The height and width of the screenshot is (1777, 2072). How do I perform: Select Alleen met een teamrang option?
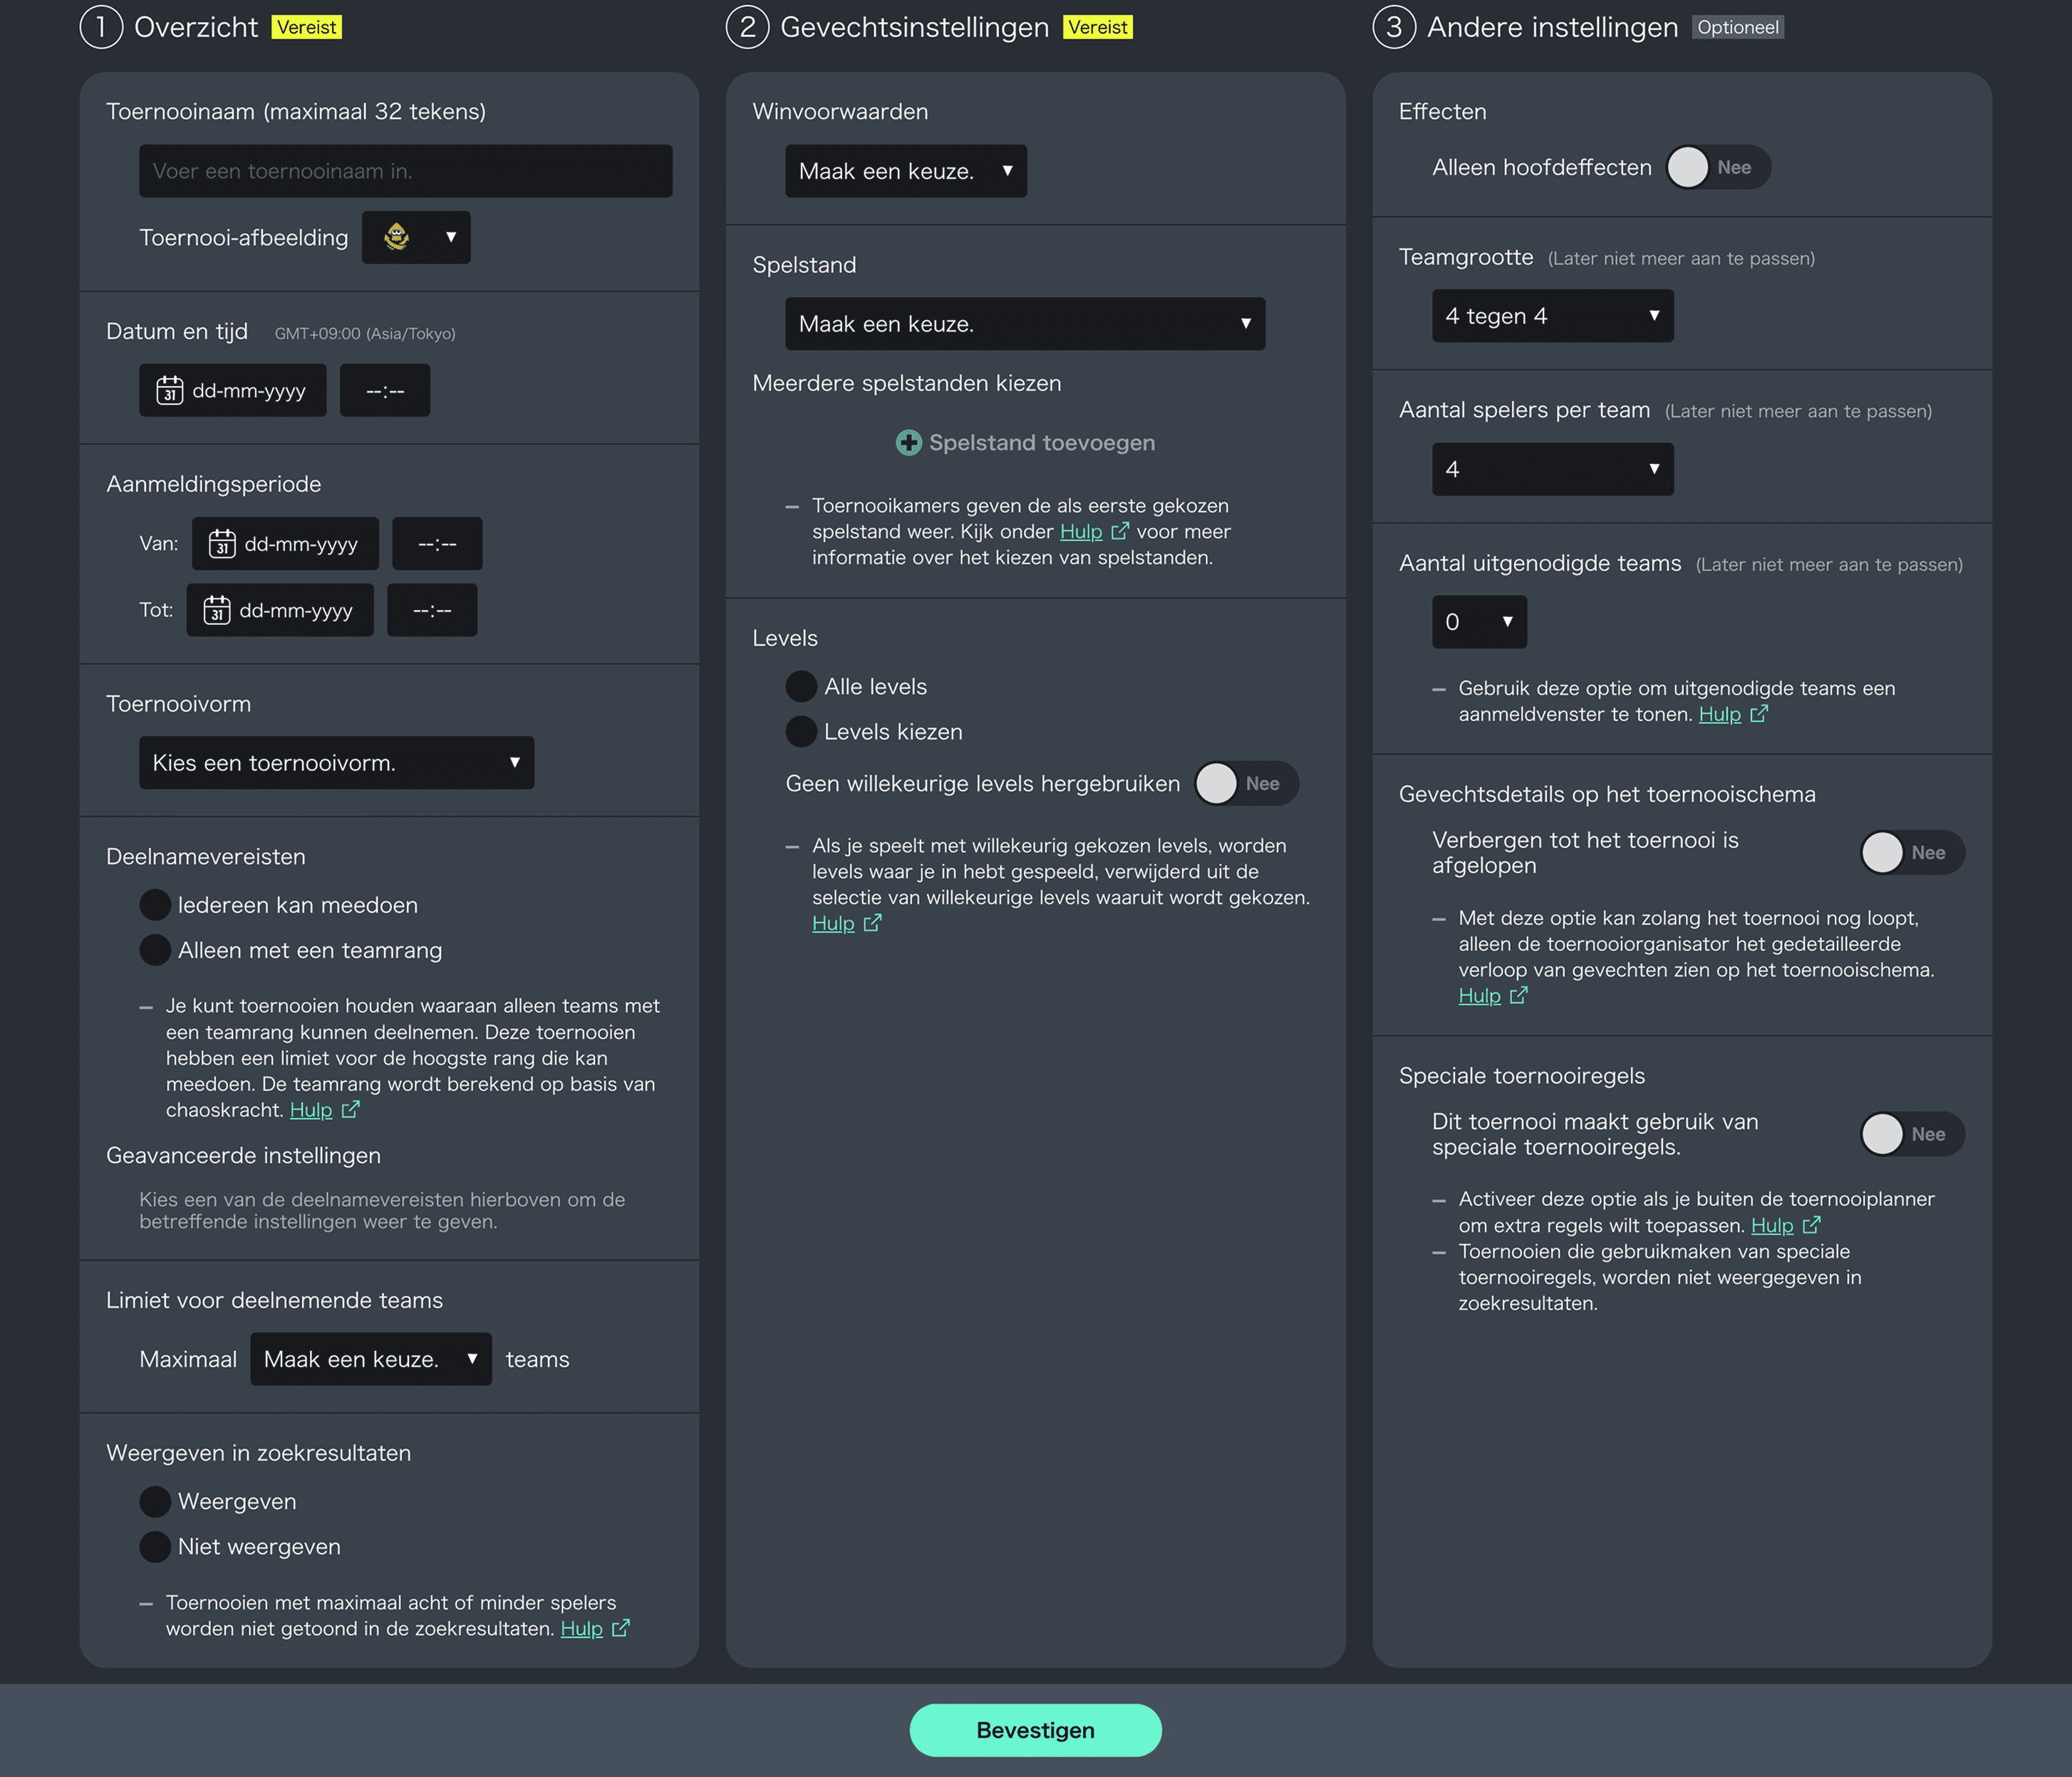click(155, 949)
